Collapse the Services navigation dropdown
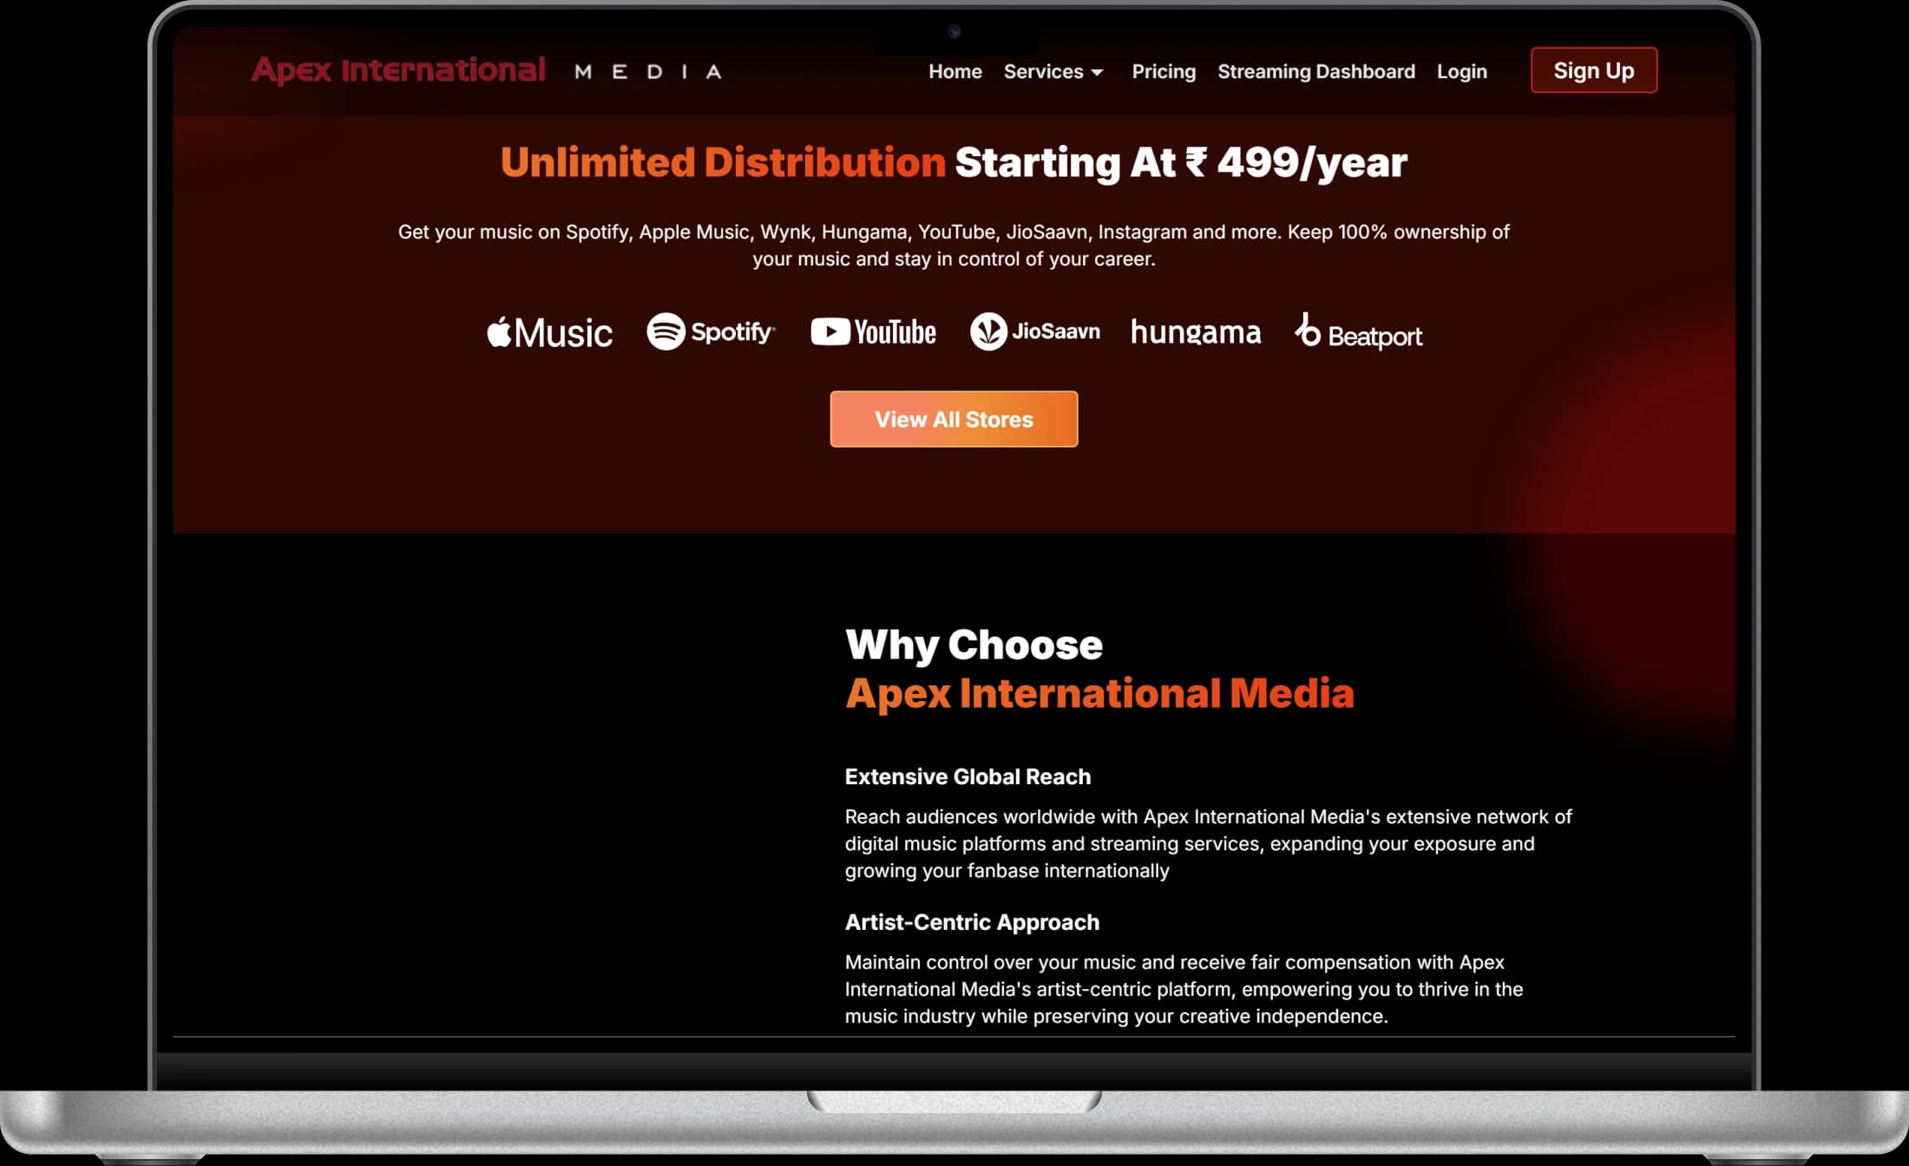Screen dimensions: 1909x1166 pos(1053,72)
